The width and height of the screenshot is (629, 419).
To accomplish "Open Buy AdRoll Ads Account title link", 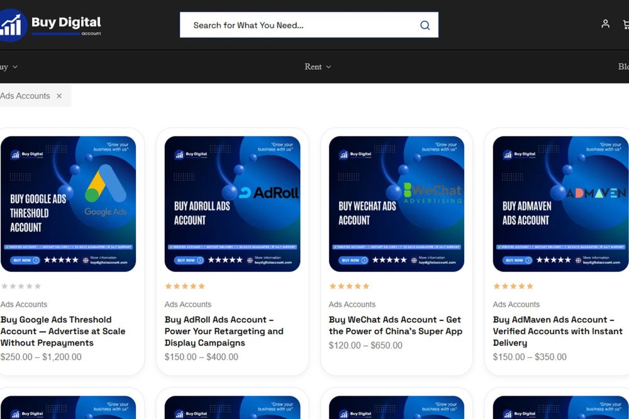I will coord(224,331).
